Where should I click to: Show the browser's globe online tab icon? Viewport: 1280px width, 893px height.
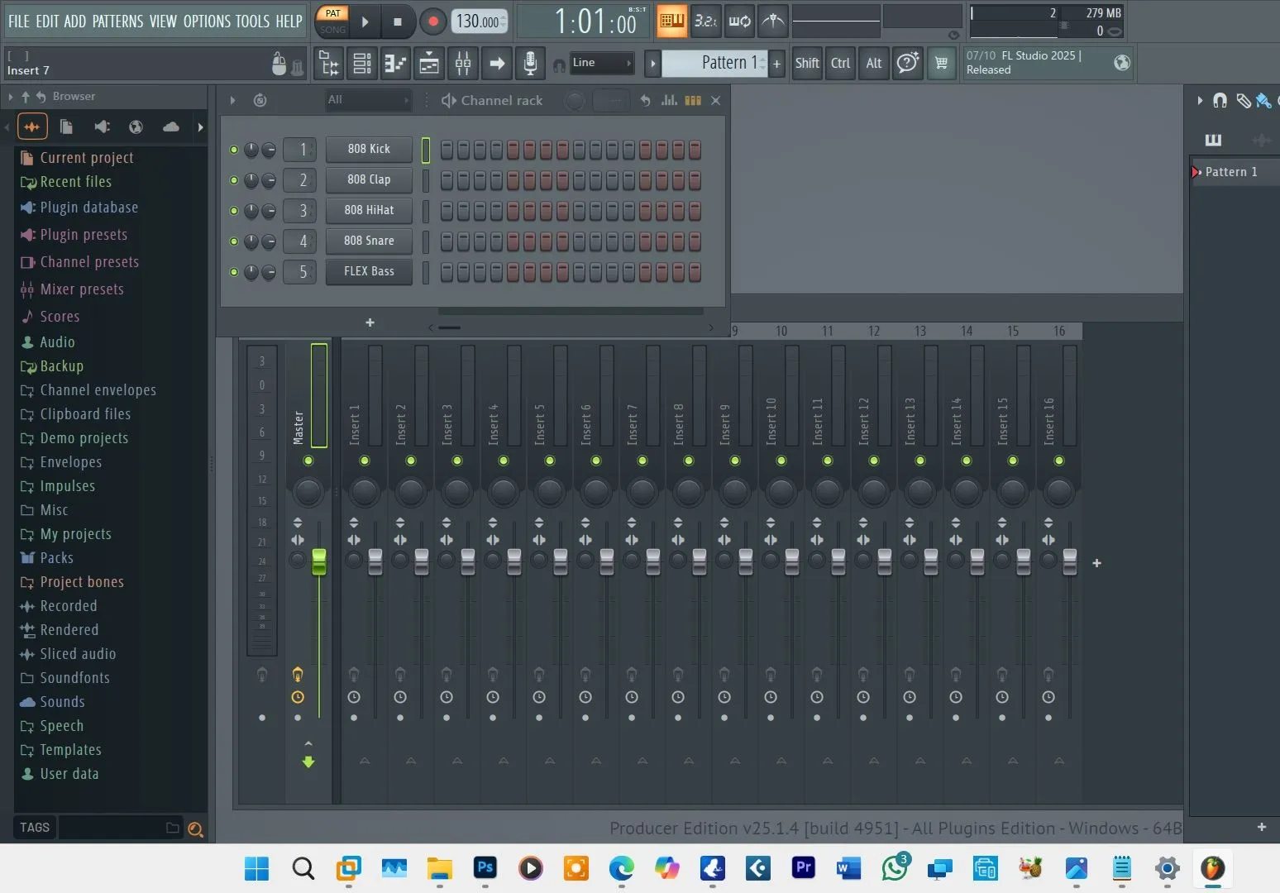click(136, 127)
